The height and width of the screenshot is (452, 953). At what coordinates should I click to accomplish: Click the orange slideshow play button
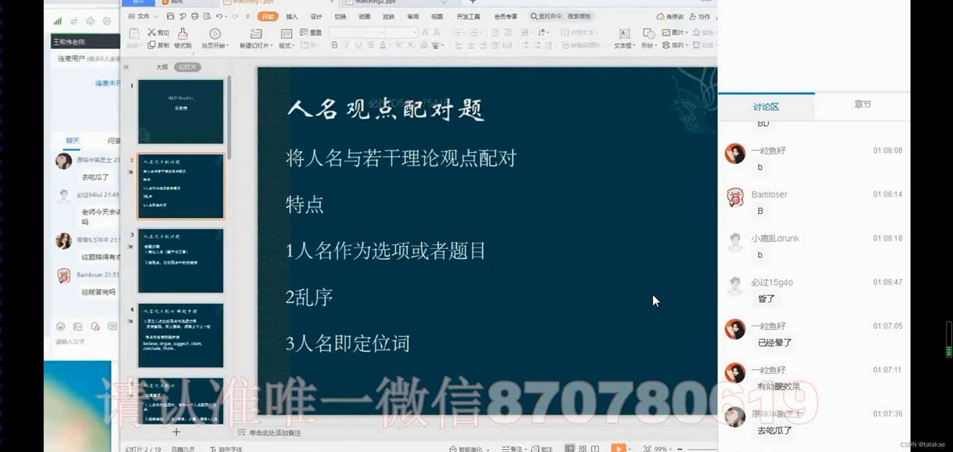coord(618,448)
